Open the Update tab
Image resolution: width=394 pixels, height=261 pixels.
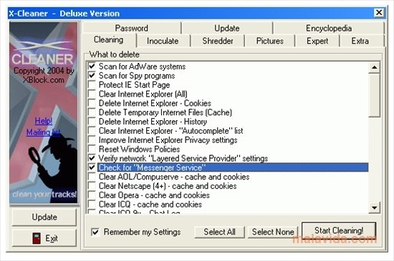[x=227, y=28]
